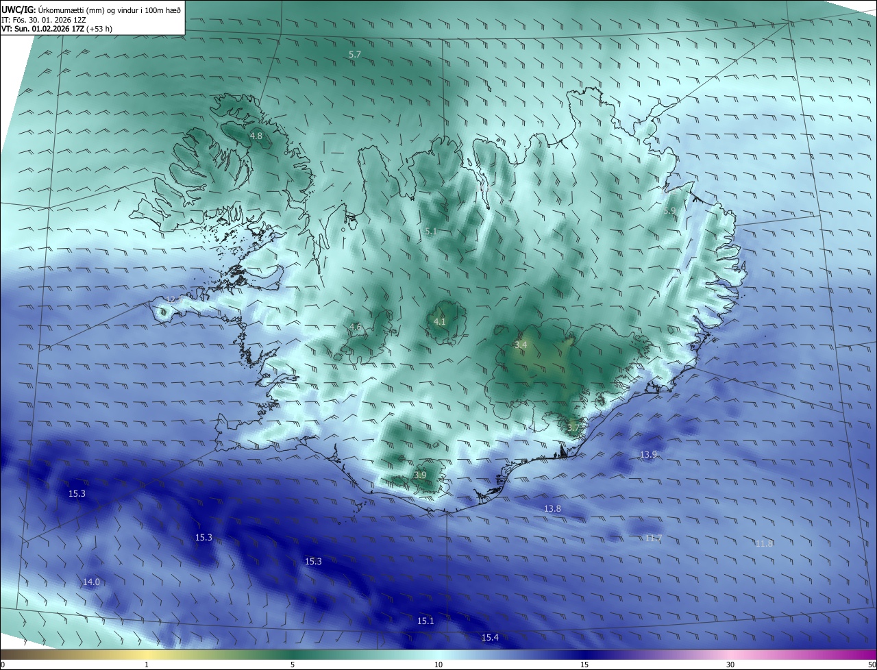This screenshot has width=877, height=670.
Task: Click the '1' tick on the color scale
Action: 147,665
